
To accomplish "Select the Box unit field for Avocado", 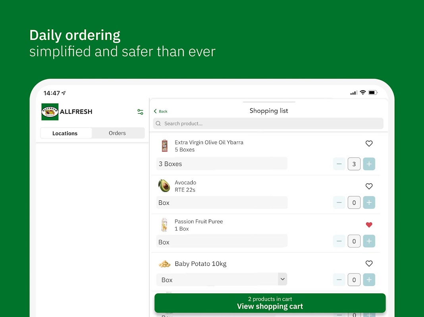I will pyautogui.click(x=222, y=202).
